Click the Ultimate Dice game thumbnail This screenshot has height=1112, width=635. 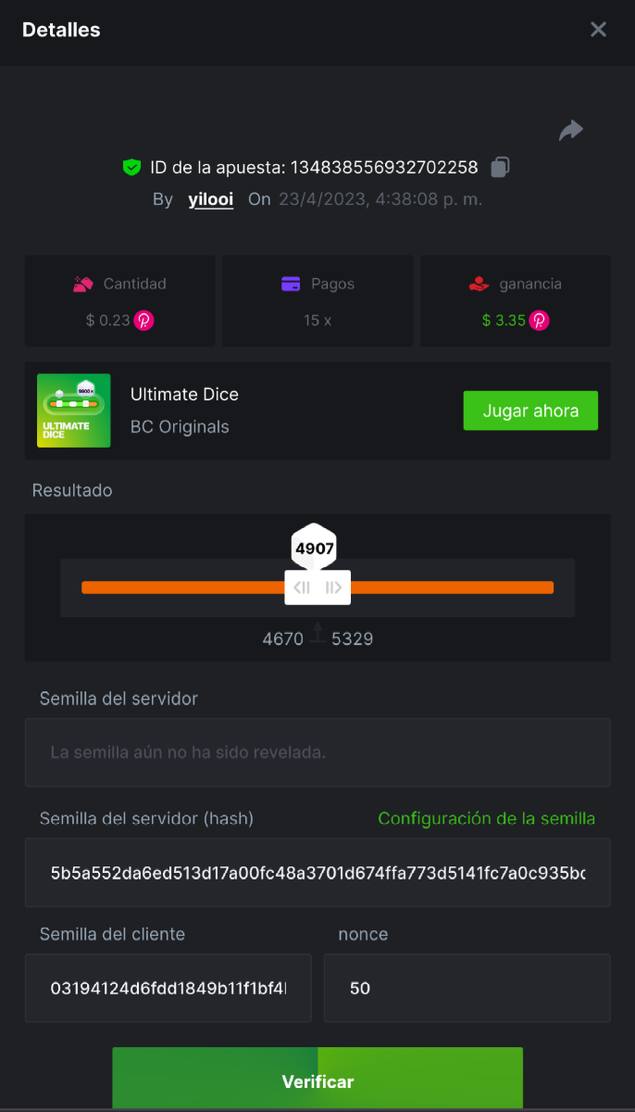(74, 411)
